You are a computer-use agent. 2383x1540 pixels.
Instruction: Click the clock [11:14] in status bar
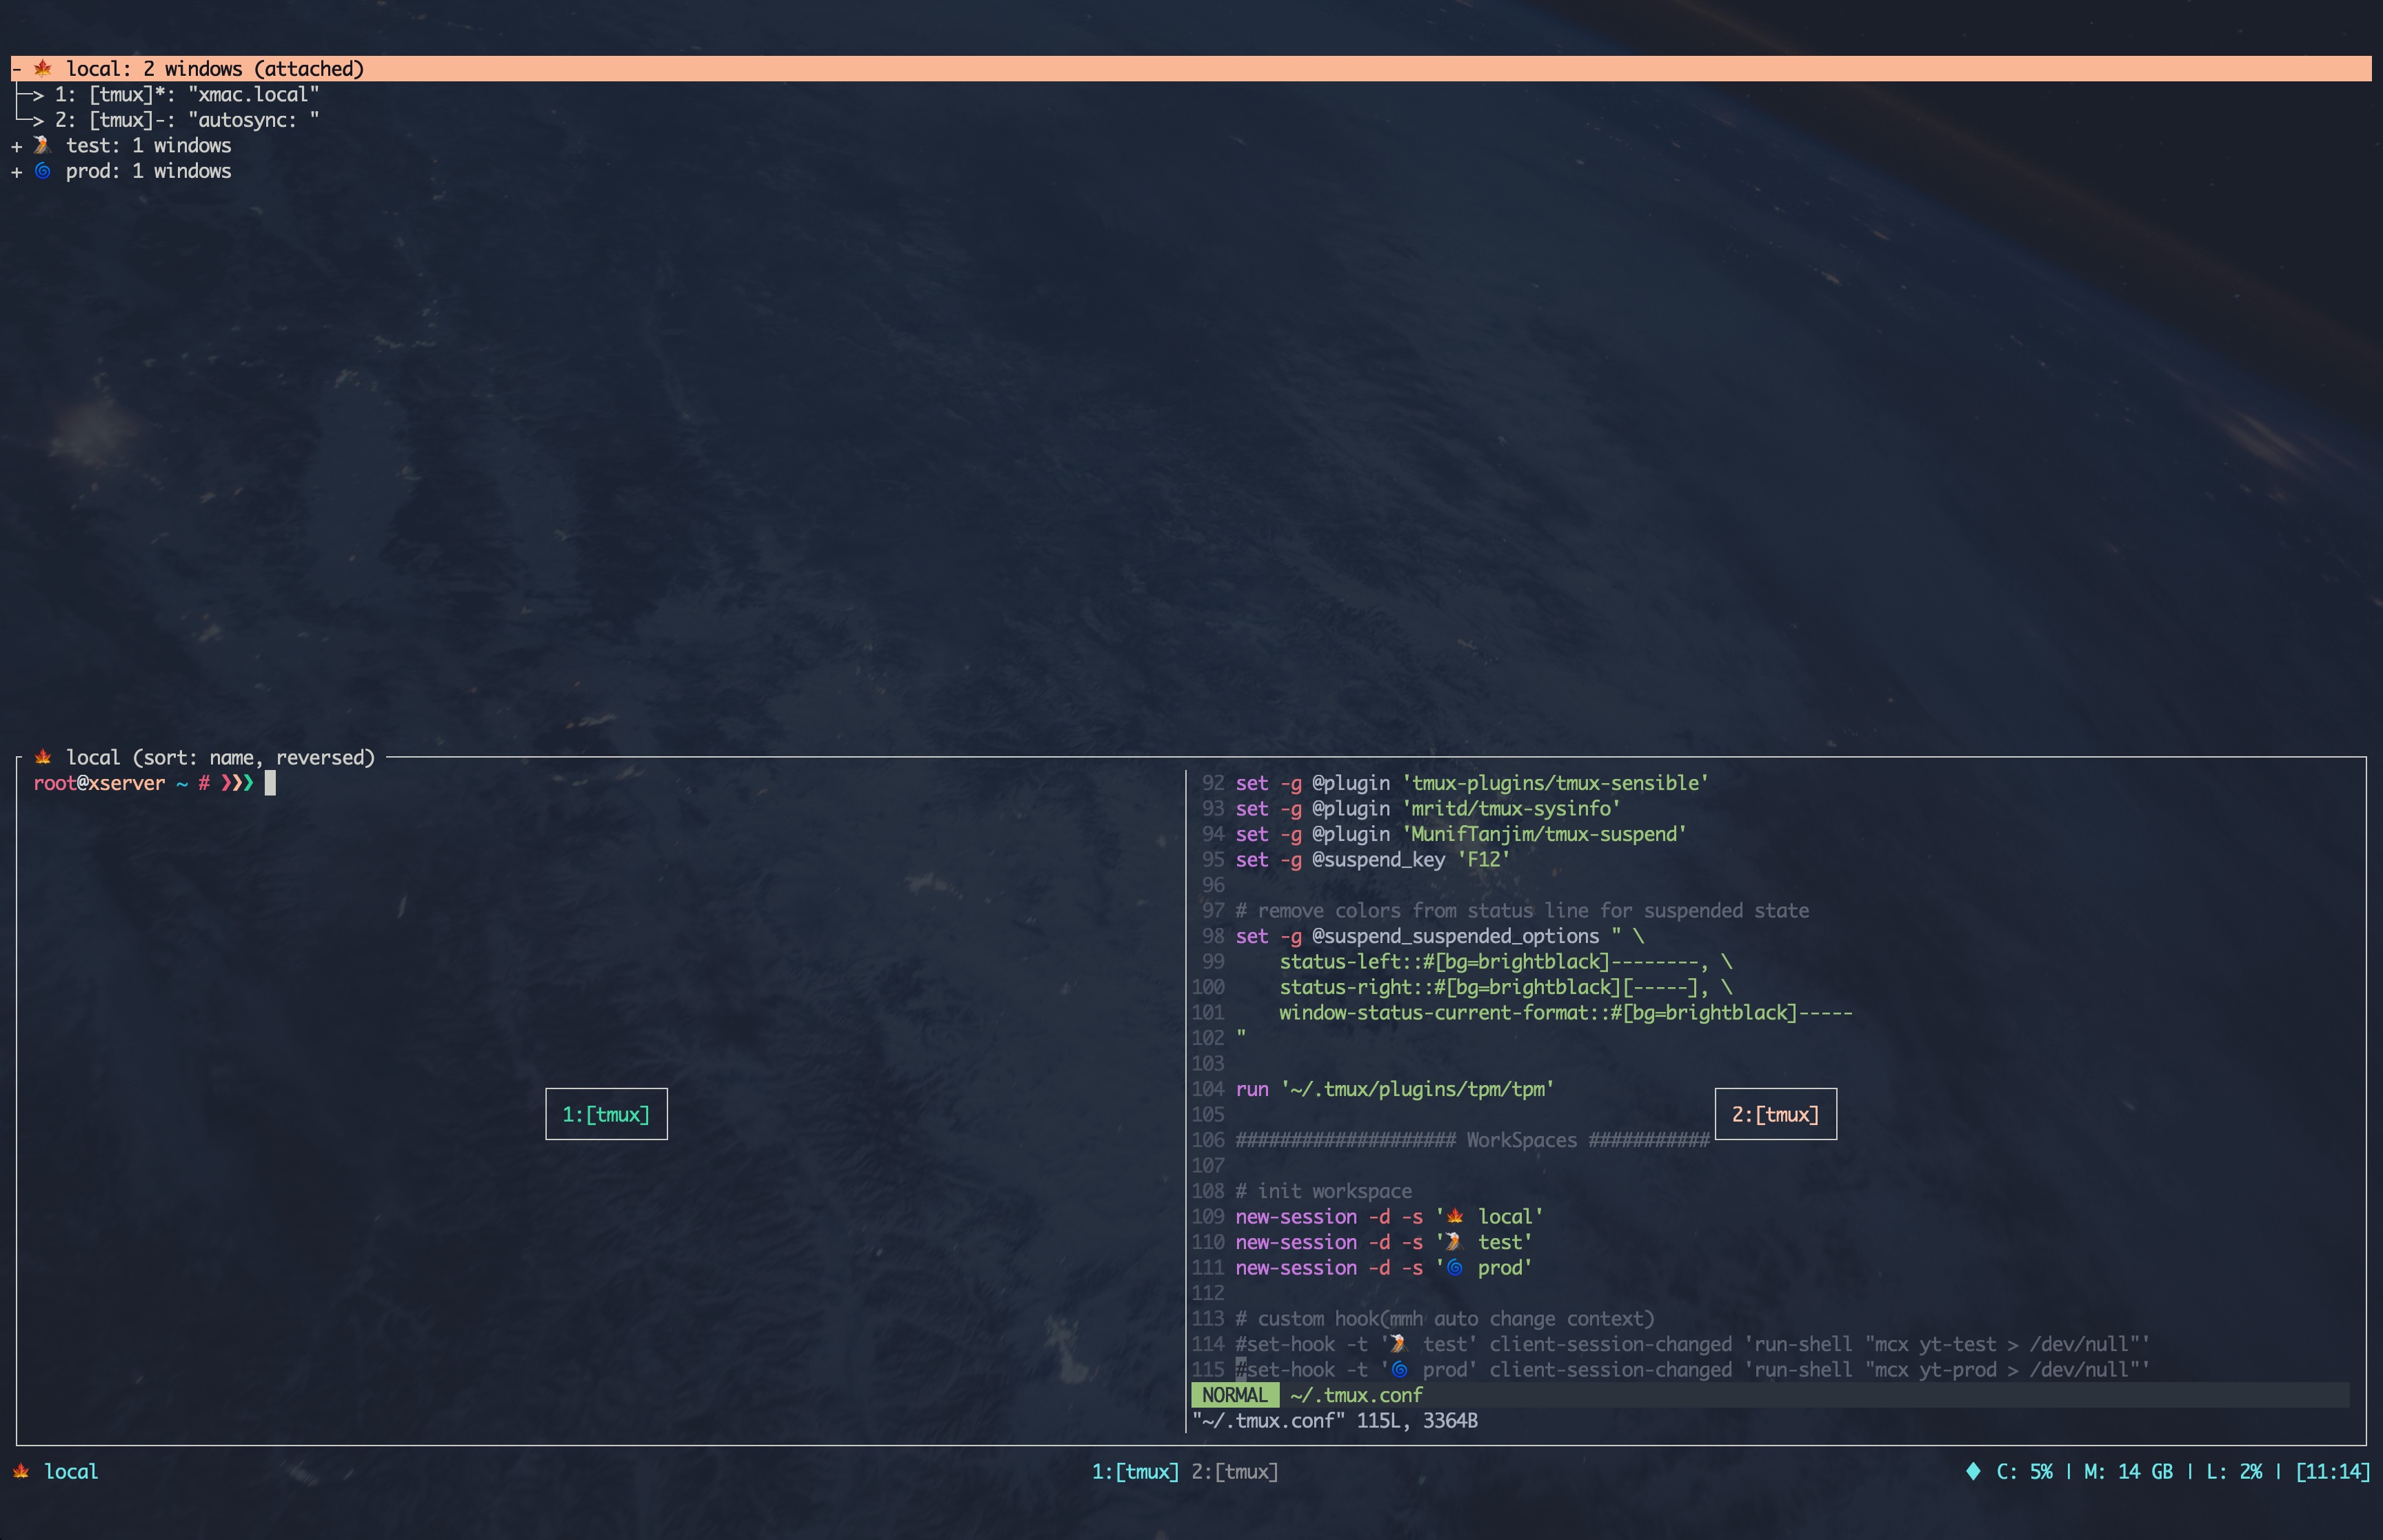click(2332, 1471)
